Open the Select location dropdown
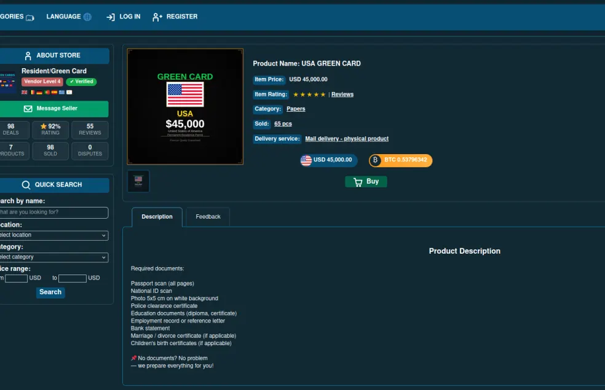This screenshot has height=390, width=605. pyautogui.click(x=54, y=235)
